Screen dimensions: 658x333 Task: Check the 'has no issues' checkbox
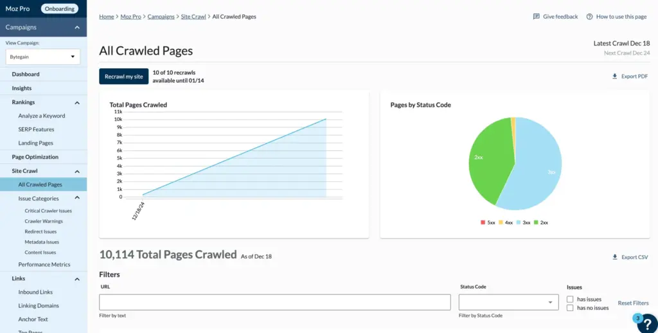(x=570, y=308)
